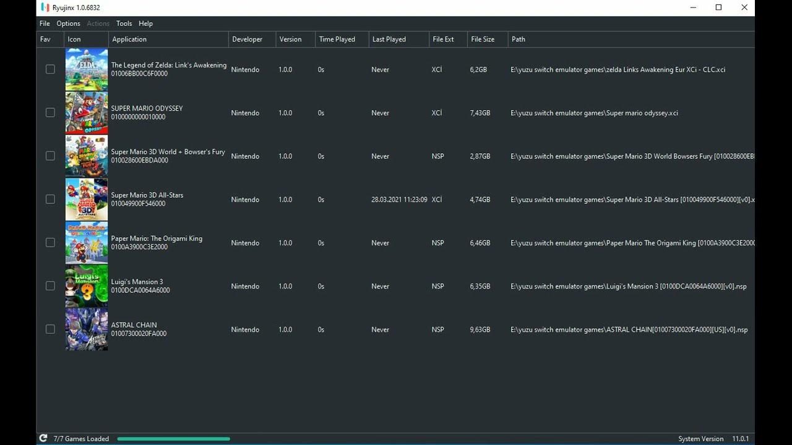Select the 'SUPER MARIO ODYSSEY' title text
The height and width of the screenshot is (445, 792).
(147, 108)
